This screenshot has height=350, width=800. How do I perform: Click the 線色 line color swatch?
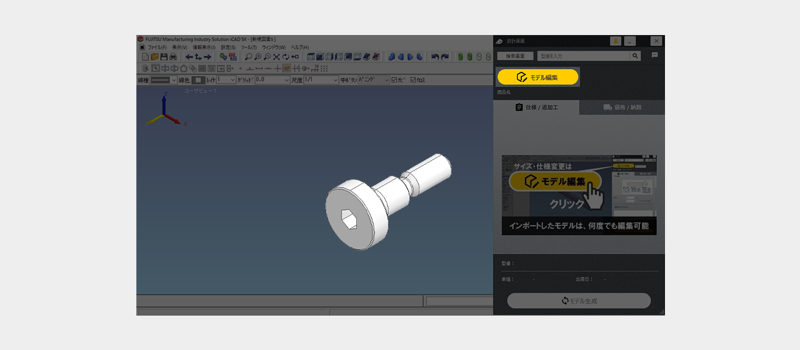(197, 80)
